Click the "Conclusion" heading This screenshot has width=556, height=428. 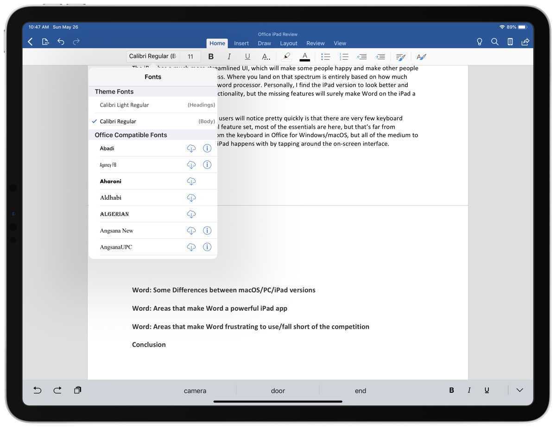(149, 345)
